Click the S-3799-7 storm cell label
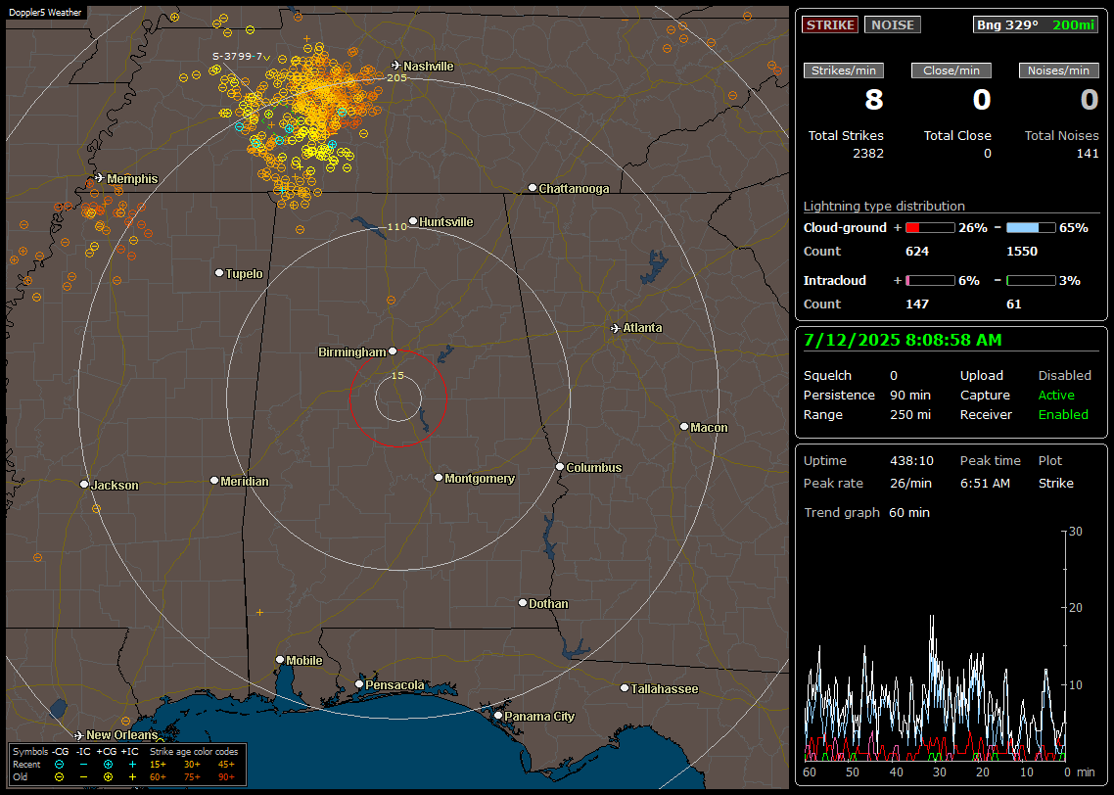The height and width of the screenshot is (795, 1114). (x=237, y=56)
